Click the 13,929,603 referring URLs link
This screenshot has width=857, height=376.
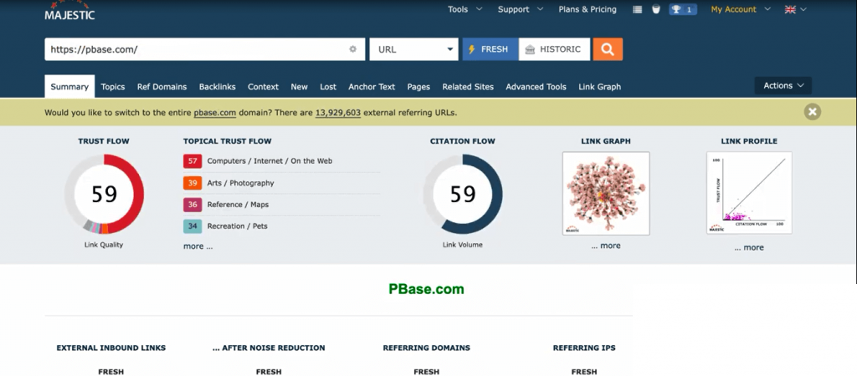tap(338, 113)
